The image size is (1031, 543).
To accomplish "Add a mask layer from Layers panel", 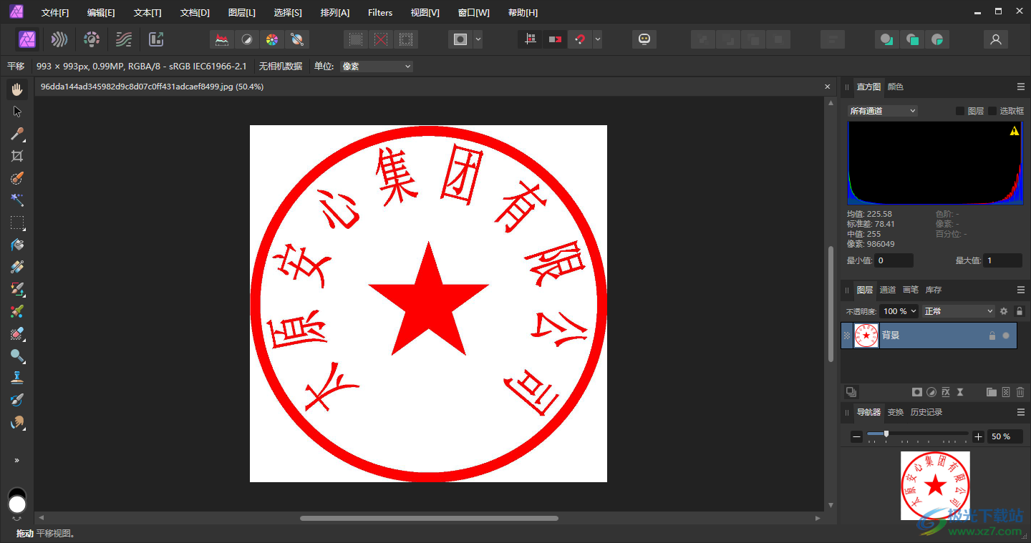I will tap(916, 392).
